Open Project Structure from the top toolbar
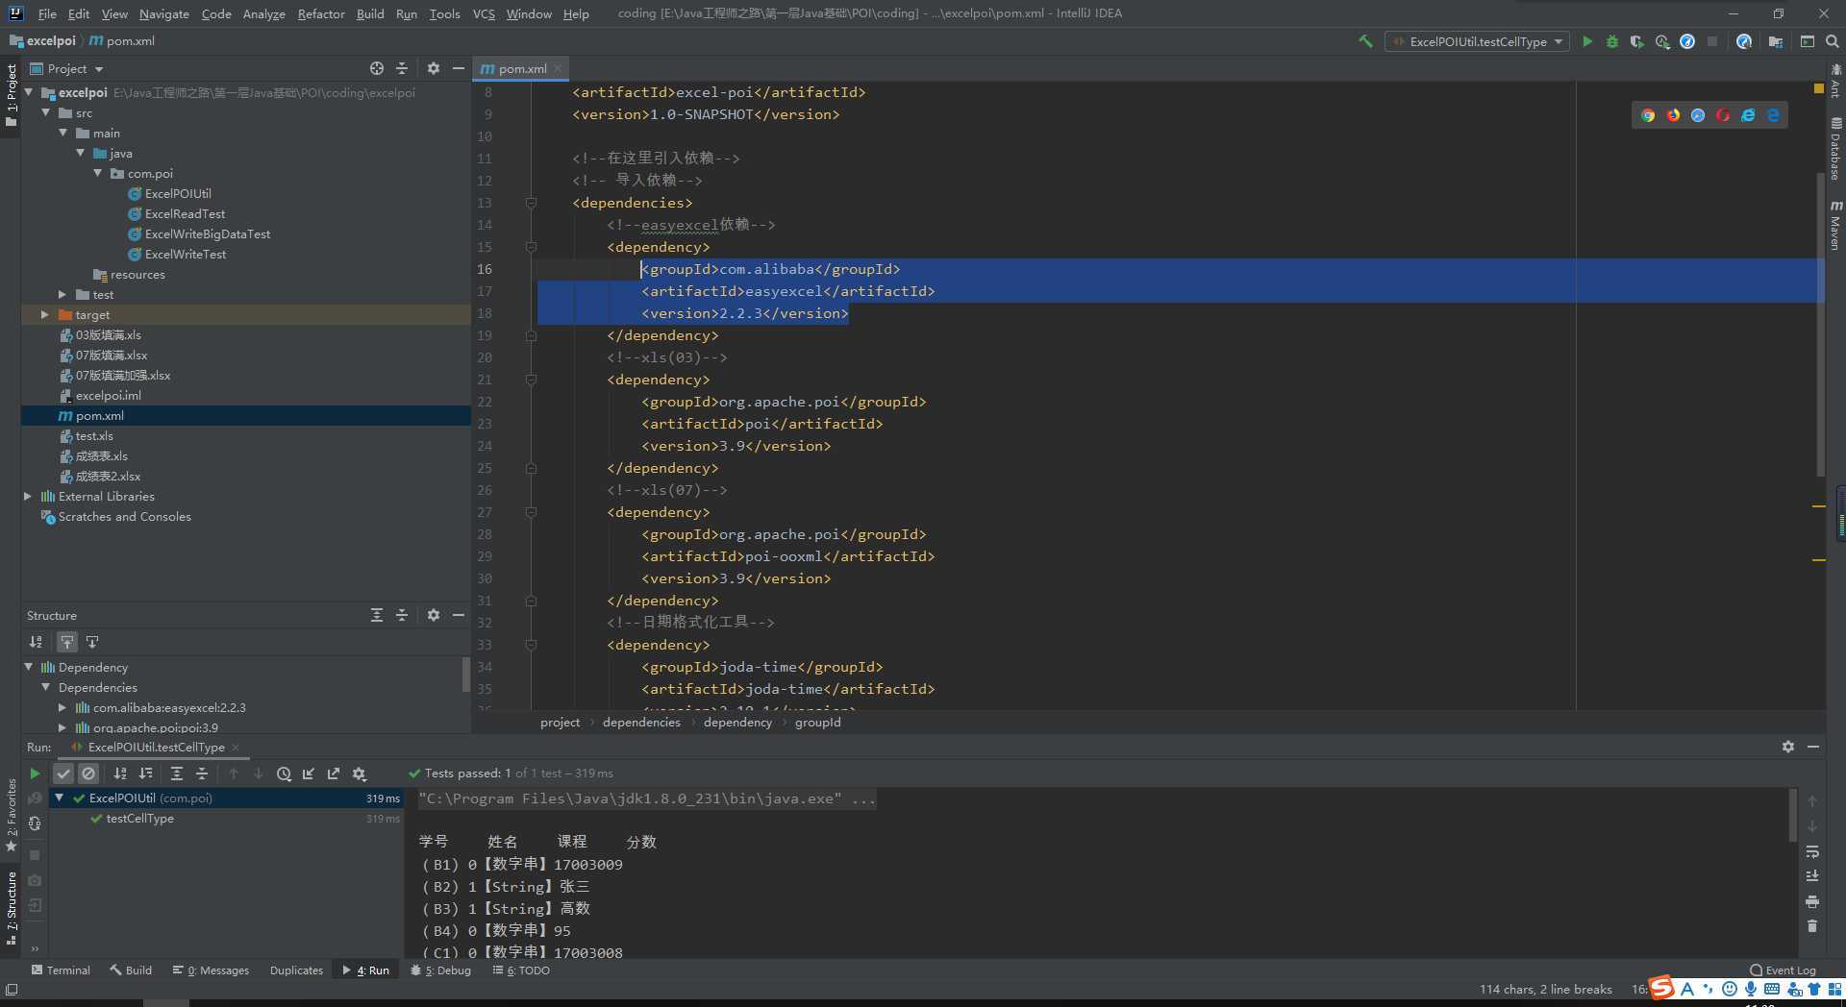This screenshot has height=1007, width=1846. pyautogui.click(x=1776, y=41)
